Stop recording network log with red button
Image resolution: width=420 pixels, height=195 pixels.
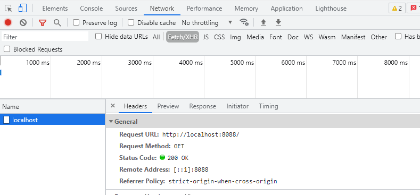click(x=8, y=23)
